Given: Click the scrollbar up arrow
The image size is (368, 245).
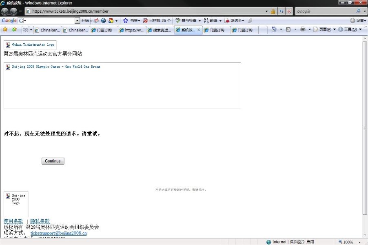Looking at the screenshot, I should click(365, 38).
